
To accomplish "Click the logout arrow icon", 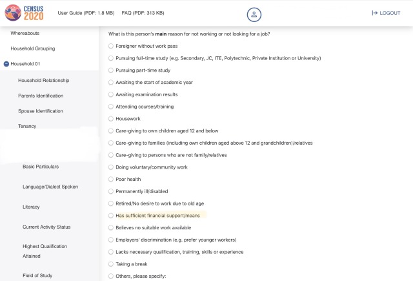I will click(x=375, y=13).
